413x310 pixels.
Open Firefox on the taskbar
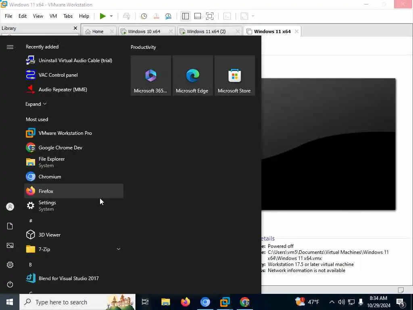186,302
